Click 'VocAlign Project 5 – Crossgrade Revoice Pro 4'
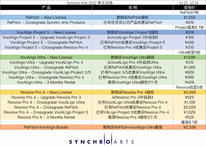Image resolution: width=206 pixels, height=147 pixels. [x=46, y=47]
